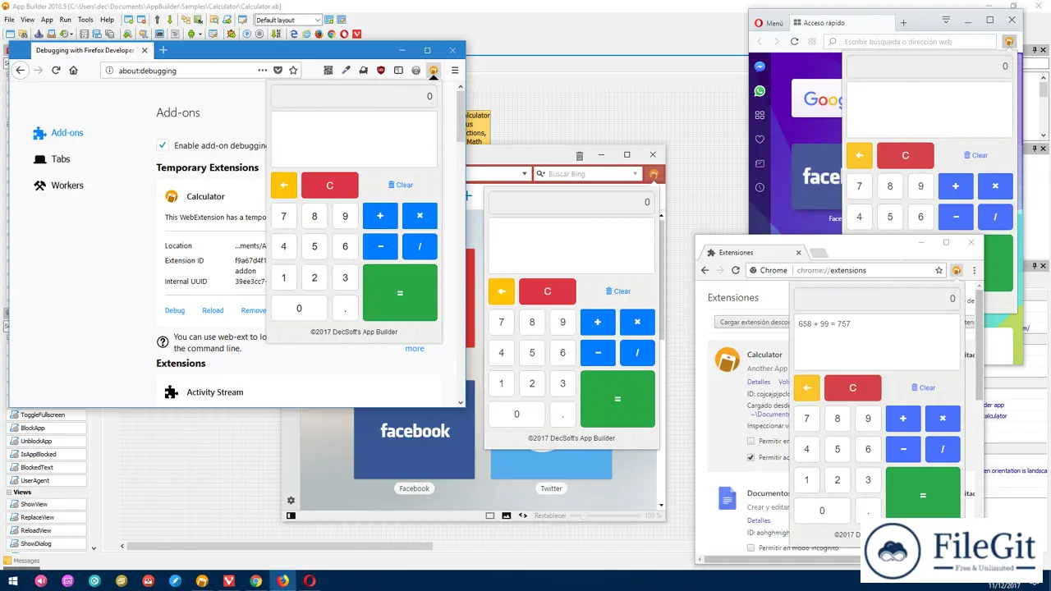This screenshot has height=591, width=1051.
Task: Click Cargar extensión button in Chrome
Action: coord(752,323)
